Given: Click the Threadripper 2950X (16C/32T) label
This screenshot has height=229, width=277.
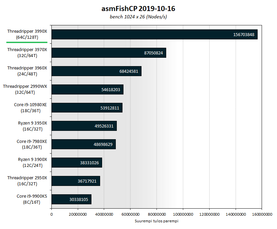Looking at the screenshot, I should (x=27, y=181).
